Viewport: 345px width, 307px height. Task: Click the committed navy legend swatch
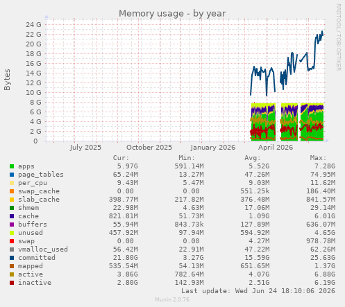[x=12, y=258]
